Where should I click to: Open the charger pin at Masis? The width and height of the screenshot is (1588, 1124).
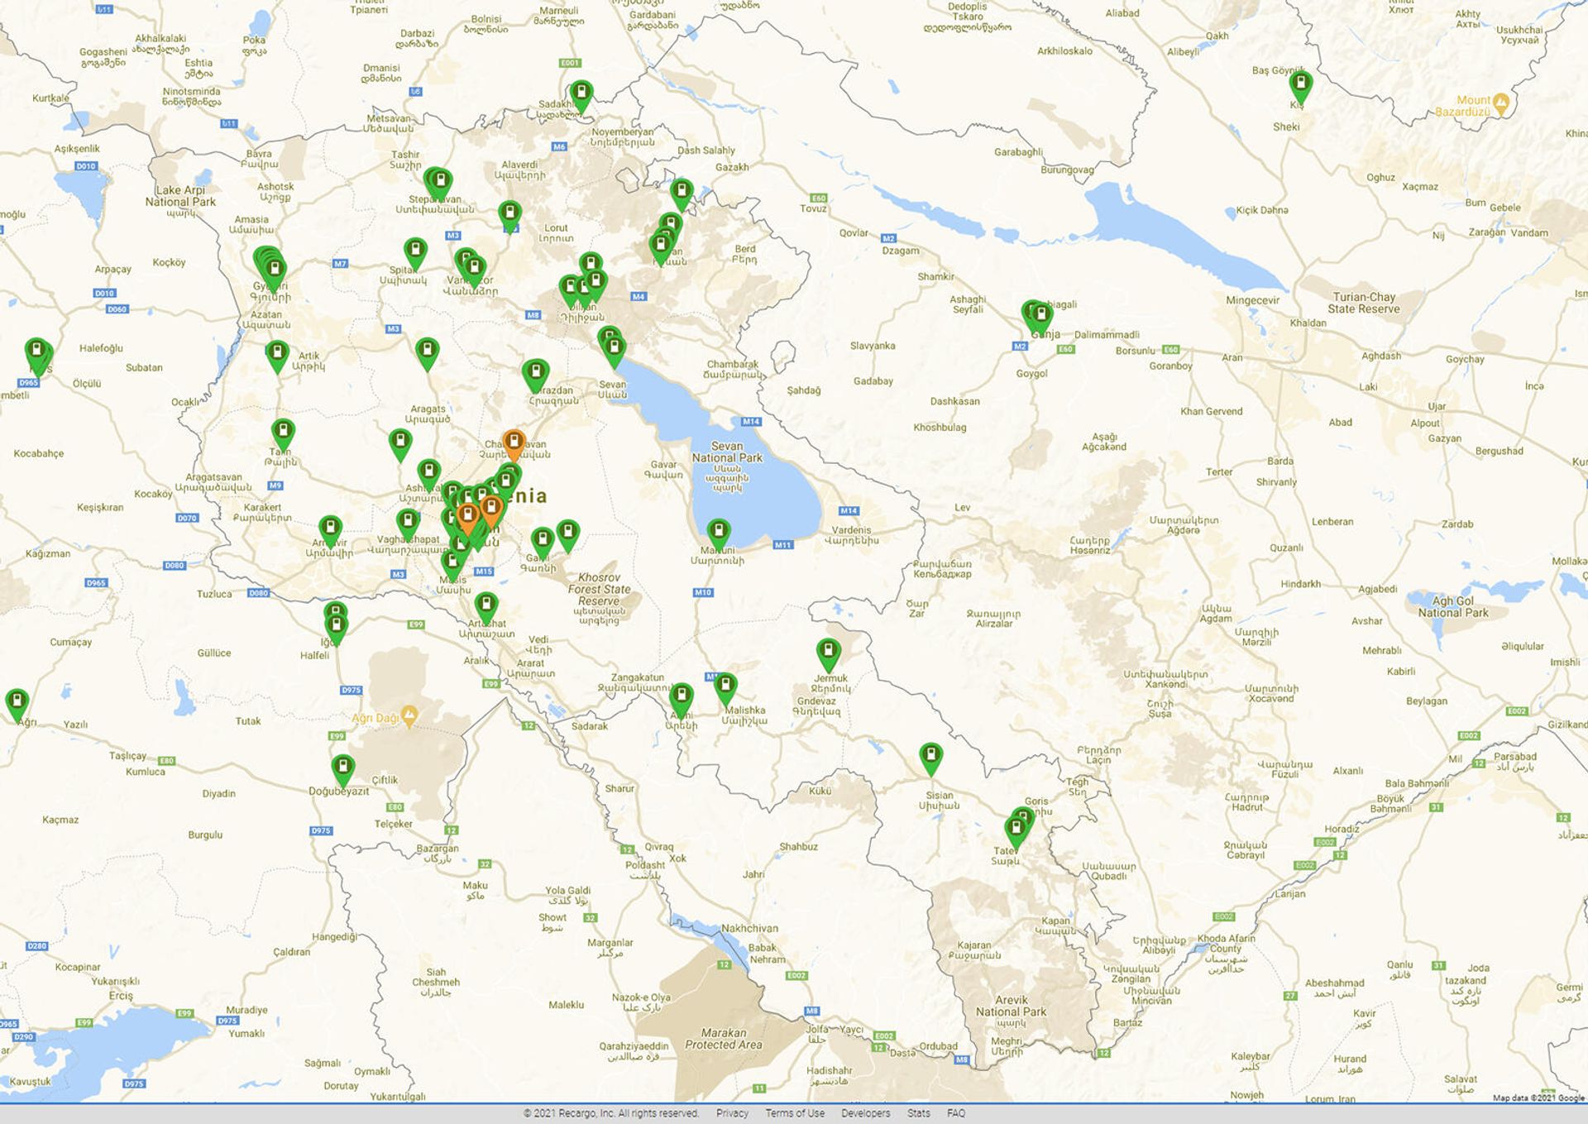(452, 565)
